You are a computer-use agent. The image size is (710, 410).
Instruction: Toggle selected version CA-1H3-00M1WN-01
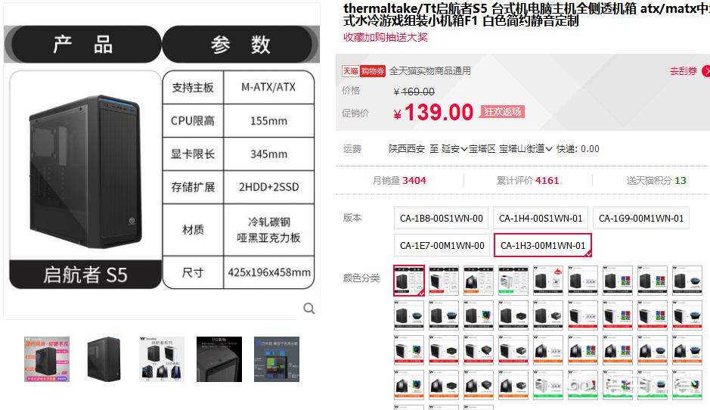(543, 245)
